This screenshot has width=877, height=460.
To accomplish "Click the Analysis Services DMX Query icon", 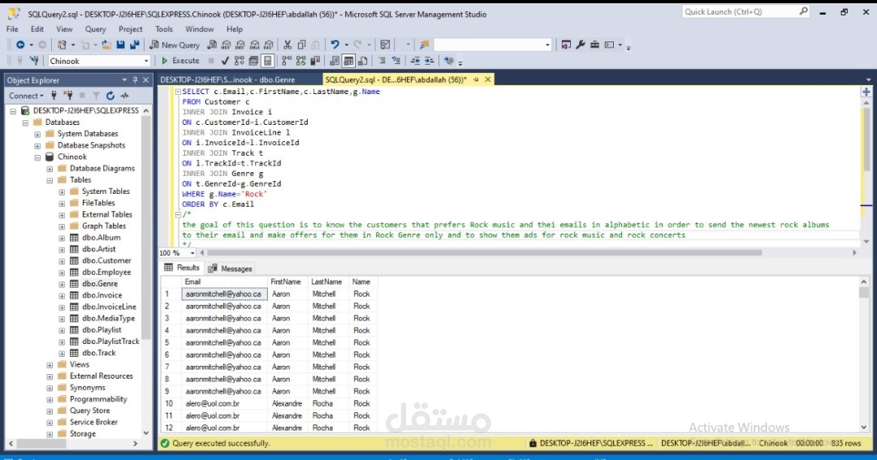I will tap(240, 45).
